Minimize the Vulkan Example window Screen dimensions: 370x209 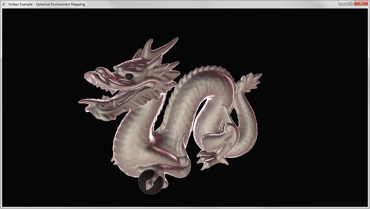click(343, 3)
